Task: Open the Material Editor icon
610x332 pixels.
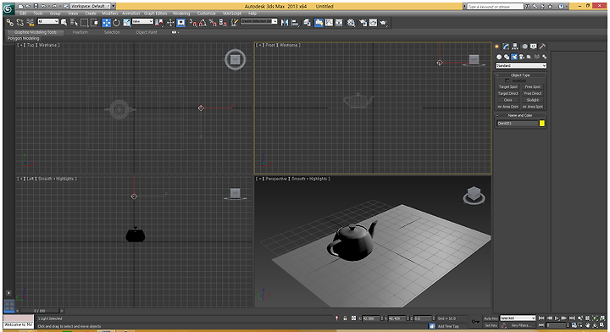Action: (x=351, y=23)
